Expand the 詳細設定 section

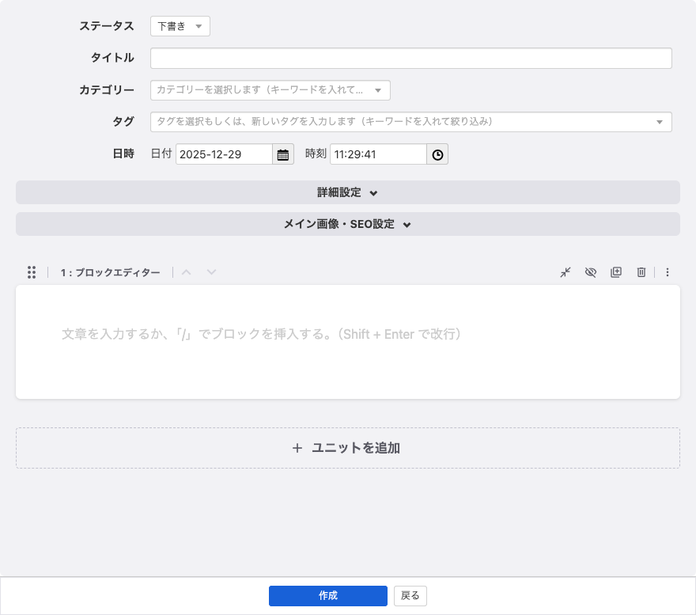tap(347, 192)
